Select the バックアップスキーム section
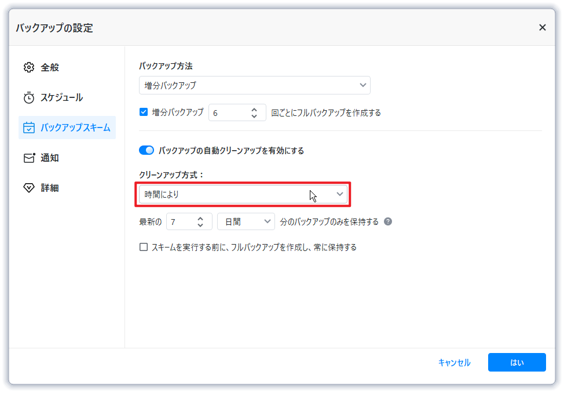This screenshot has width=564, height=393. click(x=67, y=128)
